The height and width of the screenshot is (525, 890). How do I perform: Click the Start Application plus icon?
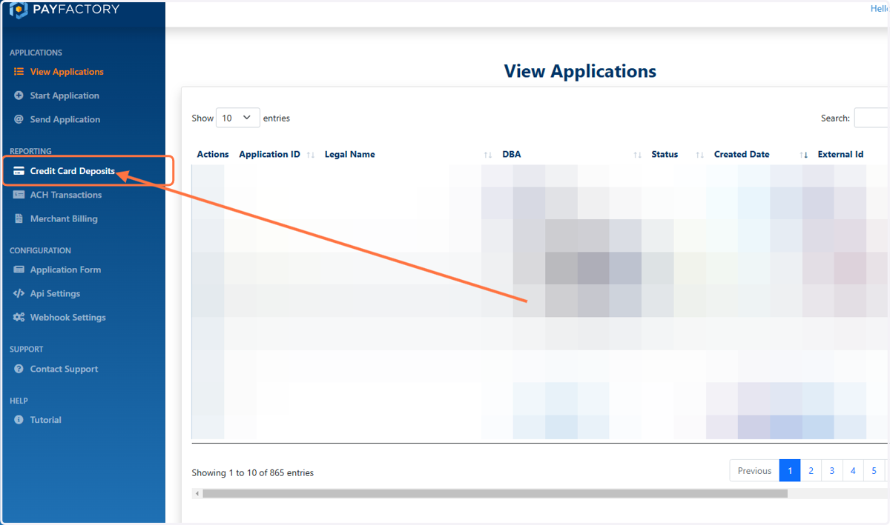click(x=19, y=96)
